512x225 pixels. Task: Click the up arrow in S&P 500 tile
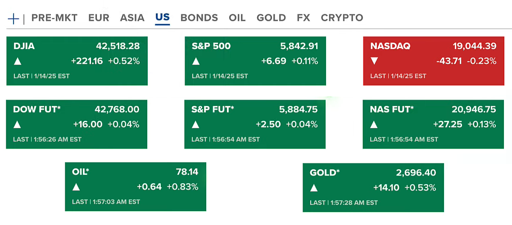(x=196, y=61)
